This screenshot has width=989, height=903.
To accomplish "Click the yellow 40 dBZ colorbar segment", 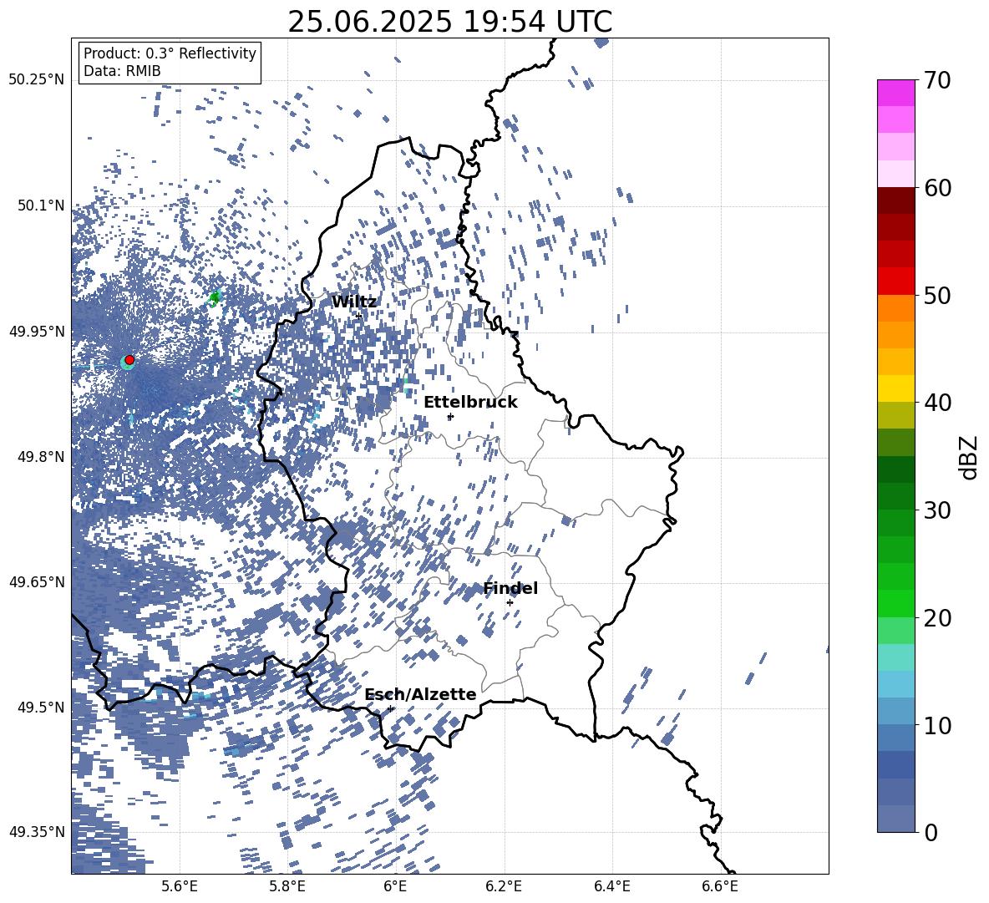I will pyautogui.click(x=895, y=388).
